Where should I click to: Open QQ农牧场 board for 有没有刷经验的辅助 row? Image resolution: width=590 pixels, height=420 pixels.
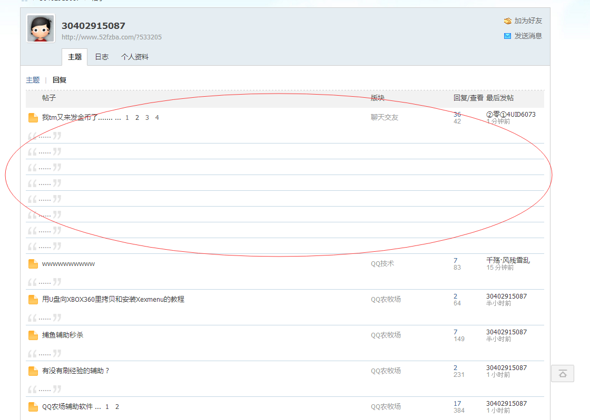[x=386, y=371]
